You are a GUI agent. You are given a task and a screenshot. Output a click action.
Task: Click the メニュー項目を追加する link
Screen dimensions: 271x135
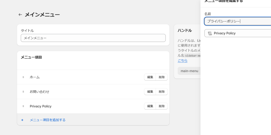click(x=48, y=120)
